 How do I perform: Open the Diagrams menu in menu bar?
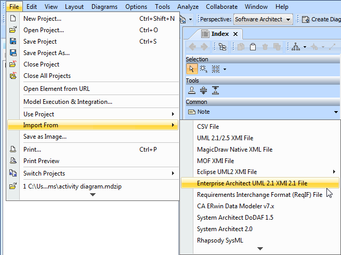(x=104, y=7)
